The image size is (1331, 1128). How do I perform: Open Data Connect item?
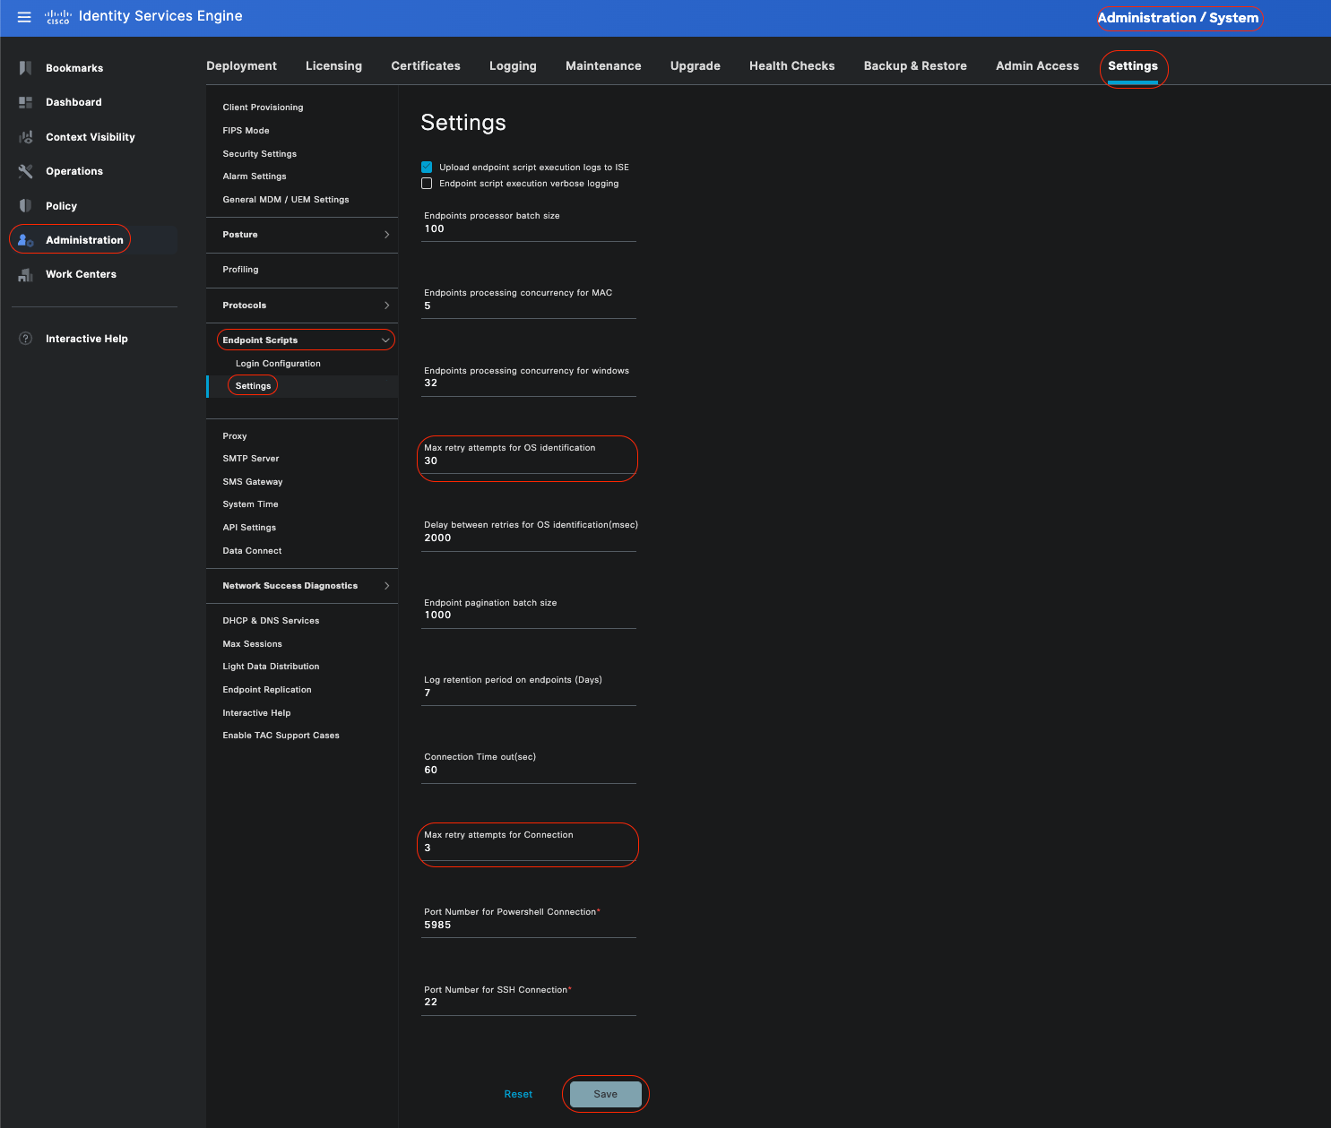252,551
